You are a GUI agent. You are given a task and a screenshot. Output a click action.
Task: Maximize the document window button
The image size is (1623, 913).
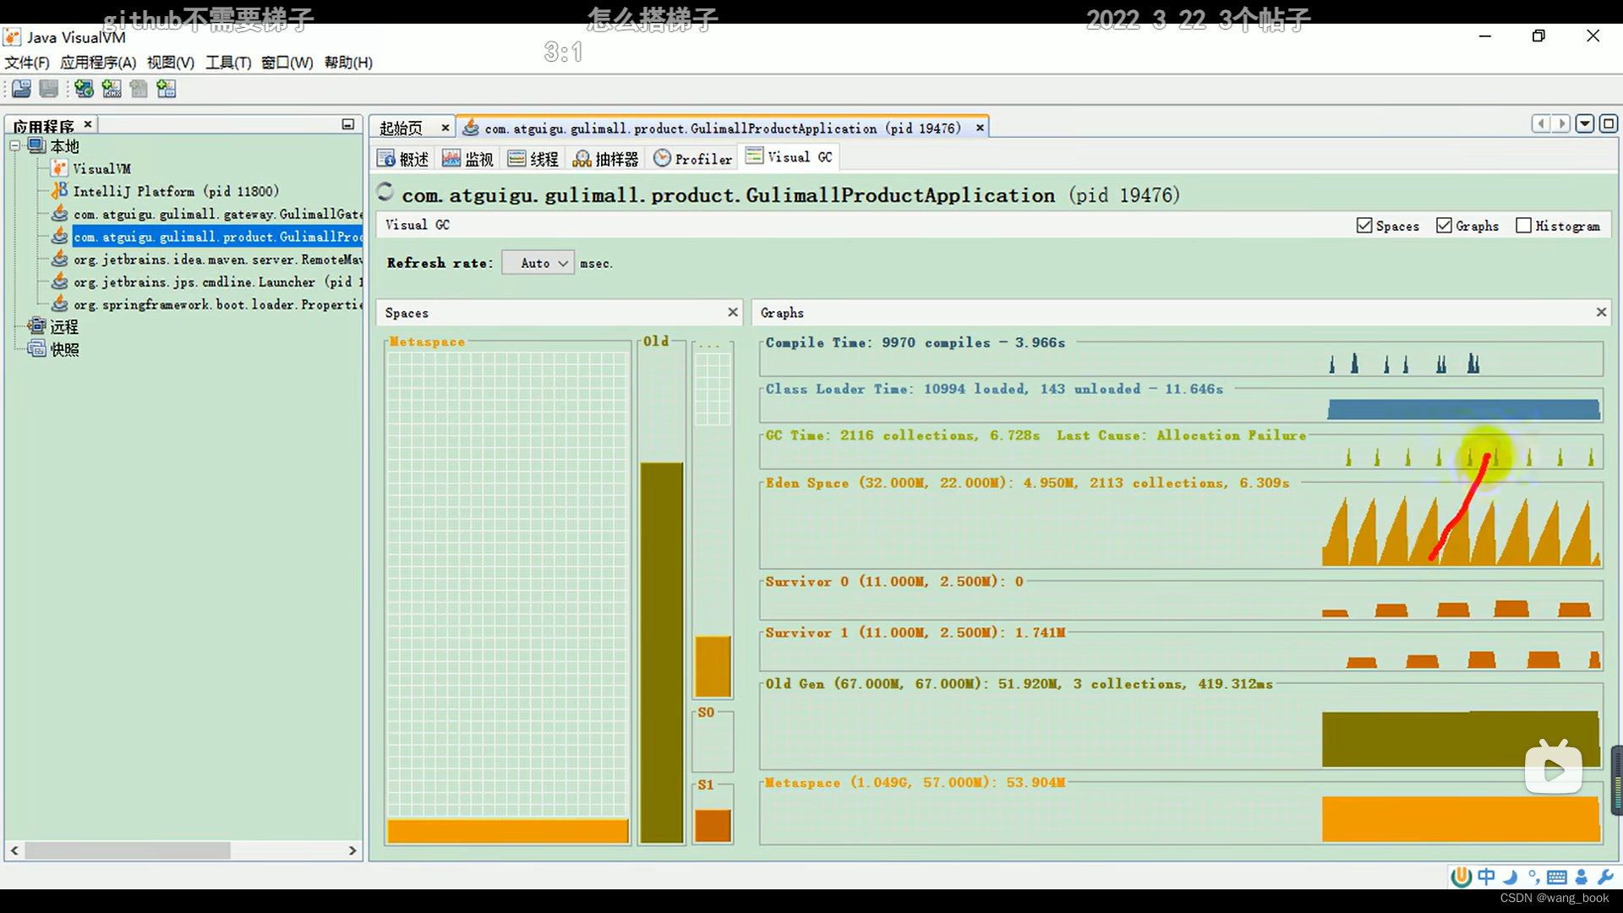pyautogui.click(x=1609, y=124)
